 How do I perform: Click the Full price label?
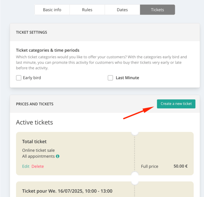tap(149, 167)
